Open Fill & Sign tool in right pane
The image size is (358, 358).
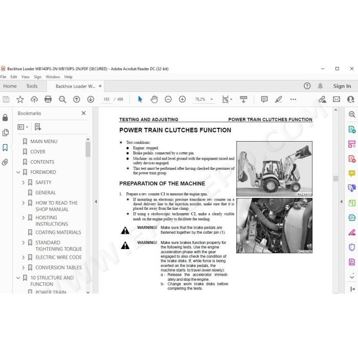[352, 233]
